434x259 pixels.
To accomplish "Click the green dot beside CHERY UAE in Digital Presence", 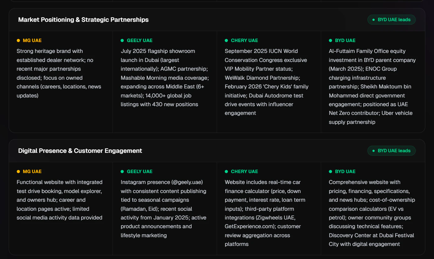I will click(226, 172).
